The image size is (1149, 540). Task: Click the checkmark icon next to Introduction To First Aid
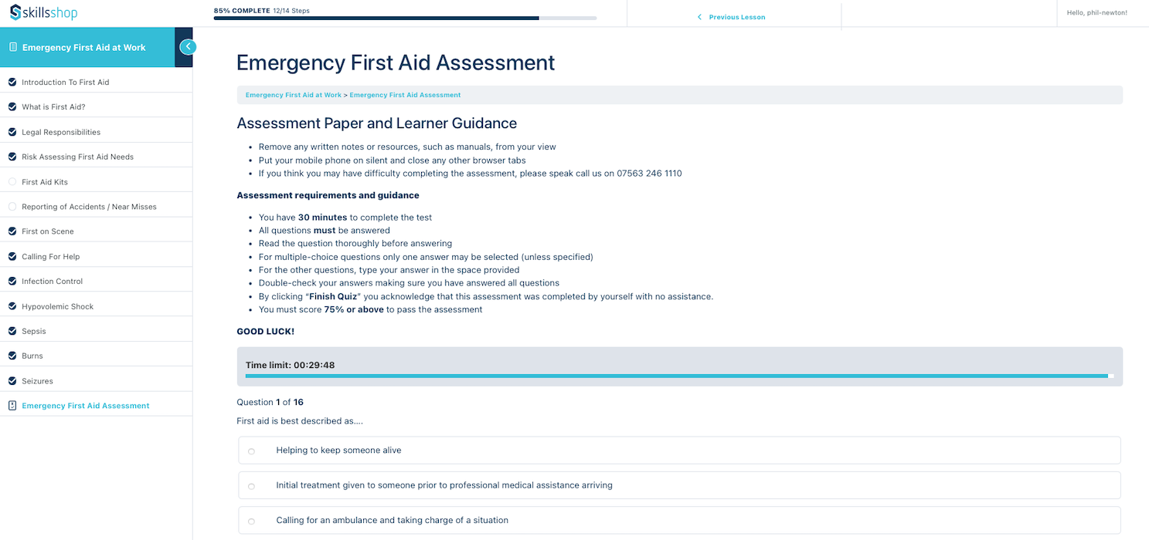click(x=12, y=82)
